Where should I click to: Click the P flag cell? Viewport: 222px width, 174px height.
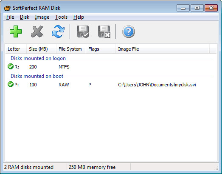click(90, 85)
